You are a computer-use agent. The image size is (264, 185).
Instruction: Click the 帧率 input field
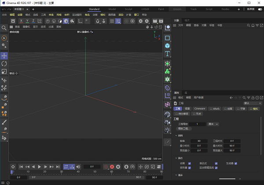tap(199, 141)
